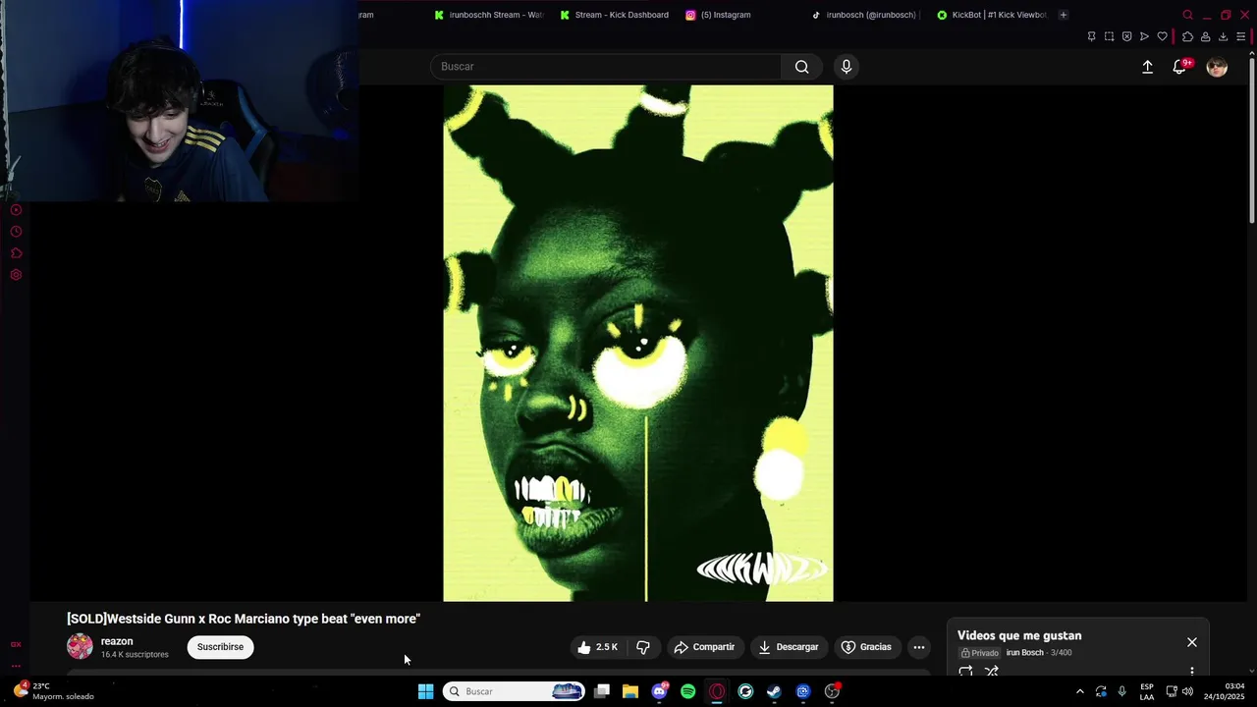This screenshot has height=707, width=1257.
Task: Open the Windows Start menu
Action: pos(425,691)
